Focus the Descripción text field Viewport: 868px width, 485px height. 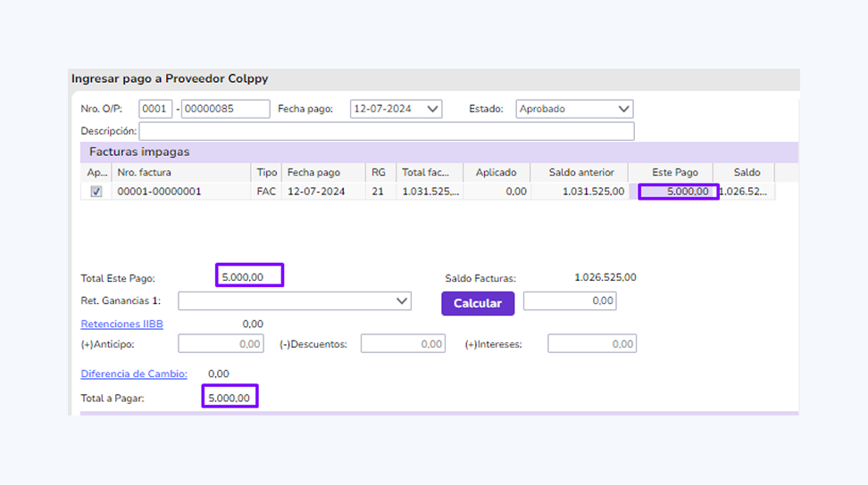pyautogui.click(x=387, y=131)
